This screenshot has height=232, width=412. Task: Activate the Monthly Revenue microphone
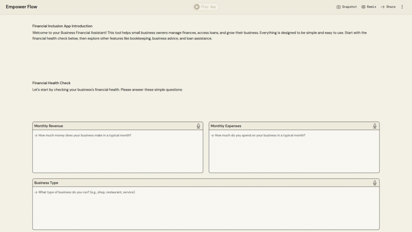pyautogui.click(x=198, y=126)
